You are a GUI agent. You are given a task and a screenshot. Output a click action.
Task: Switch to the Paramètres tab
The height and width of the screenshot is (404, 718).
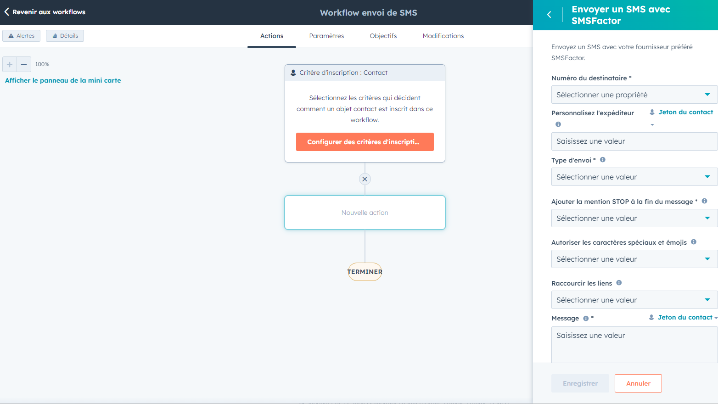coord(326,36)
